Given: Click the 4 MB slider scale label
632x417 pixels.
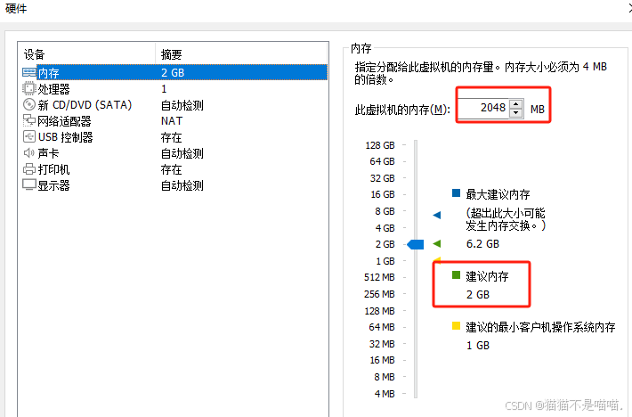Looking at the screenshot, I should 385,394.
